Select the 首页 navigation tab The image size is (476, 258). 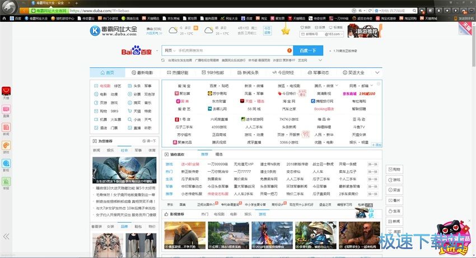[107, 73]
